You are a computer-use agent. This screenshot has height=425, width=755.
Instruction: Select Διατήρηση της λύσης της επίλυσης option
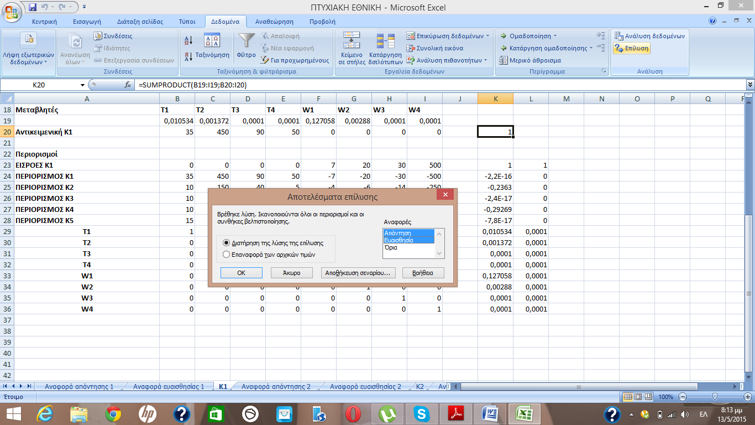[273, 243]
